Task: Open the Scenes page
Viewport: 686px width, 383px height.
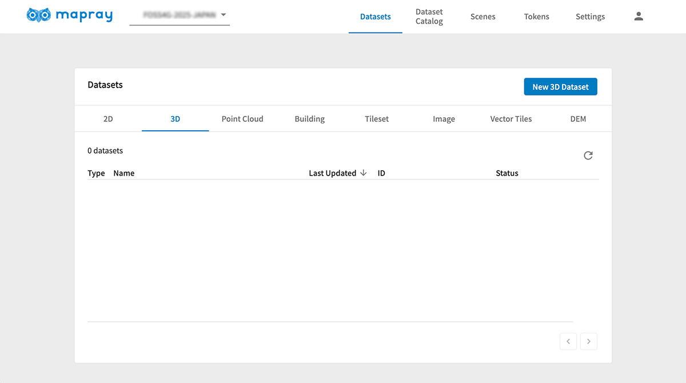Action: pos(482,17)
